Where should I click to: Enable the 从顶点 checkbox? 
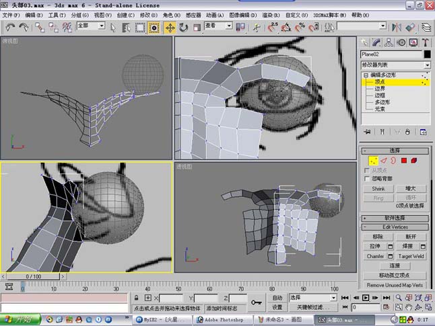click(x=367, y=170)
